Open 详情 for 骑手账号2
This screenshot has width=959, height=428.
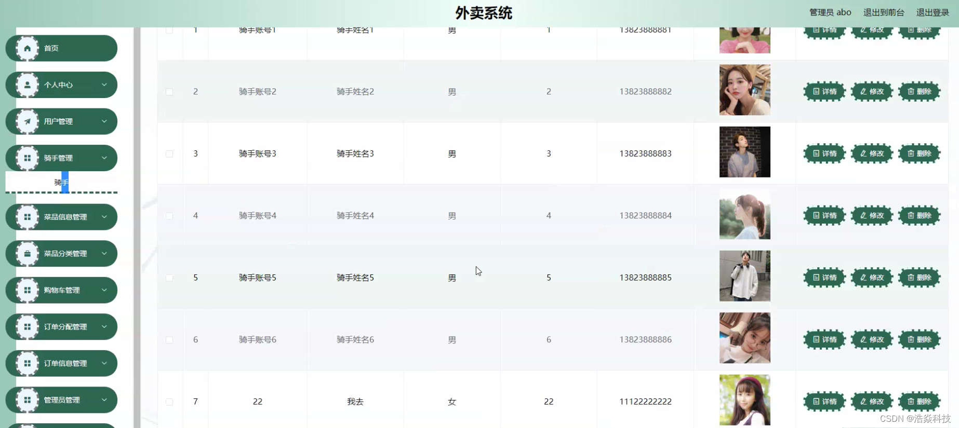pyautogui.click(x=824, y=91)
